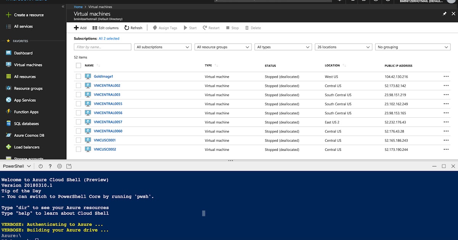
Task: Open Cloud Shell settings gear
Action: click(59, 166)
